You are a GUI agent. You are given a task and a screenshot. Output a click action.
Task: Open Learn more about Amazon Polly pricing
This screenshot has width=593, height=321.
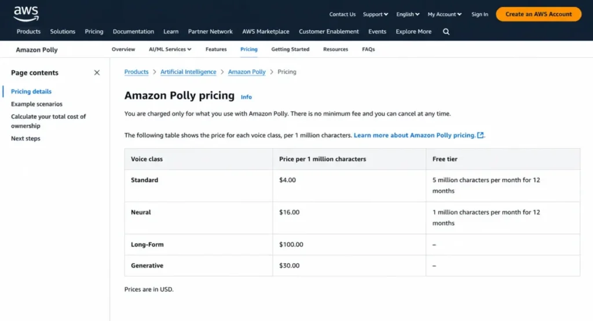pos(415,135)
